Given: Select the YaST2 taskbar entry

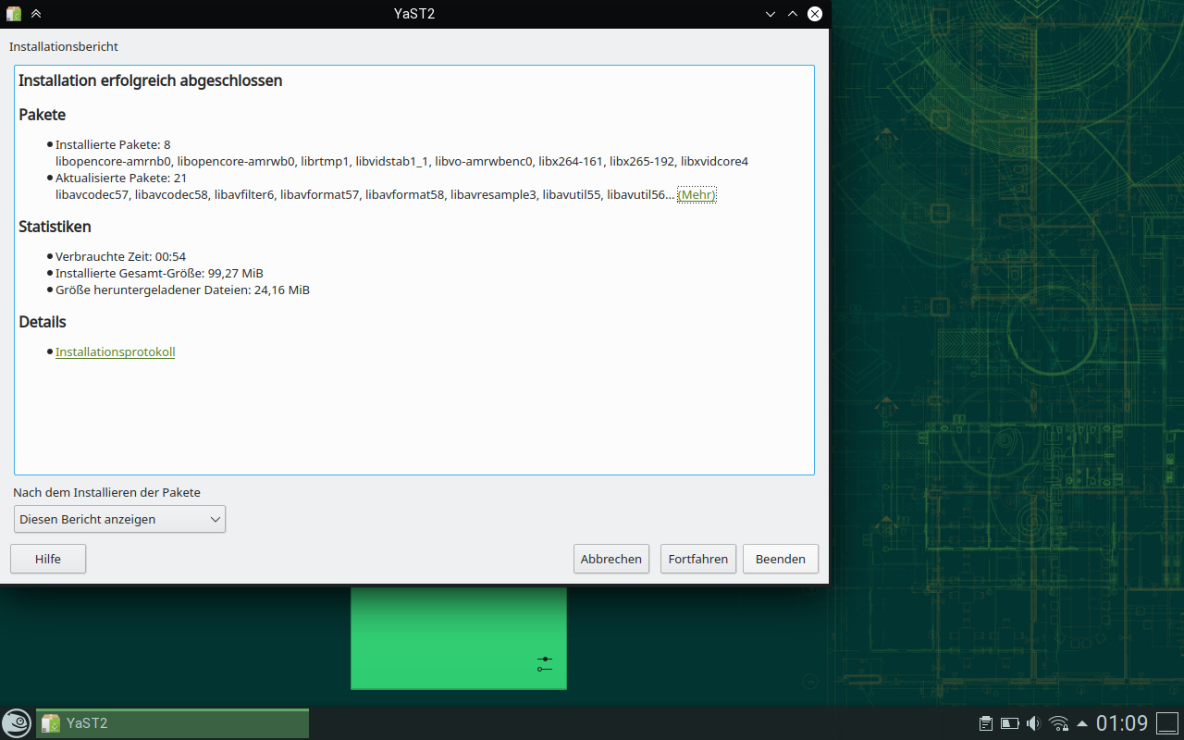Looking at the screenshot, I should pos(172,723).
